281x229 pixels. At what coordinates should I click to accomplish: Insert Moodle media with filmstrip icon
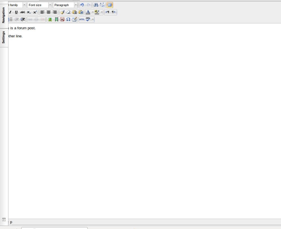(56, 20)
